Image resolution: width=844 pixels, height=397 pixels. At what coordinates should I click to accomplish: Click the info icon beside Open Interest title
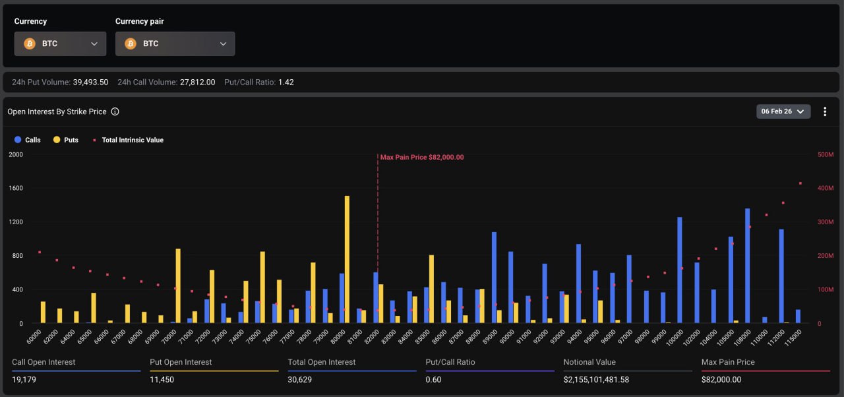pyautogui.click(x=115, y=111)
